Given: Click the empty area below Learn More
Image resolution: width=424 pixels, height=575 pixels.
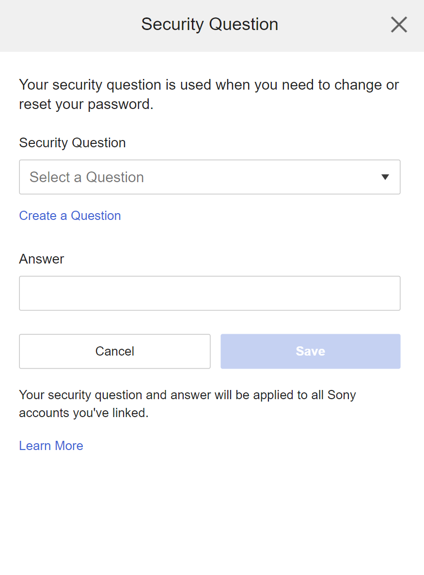Looking at the screenshot, I should pyautogui.click(x=212, y=513).
